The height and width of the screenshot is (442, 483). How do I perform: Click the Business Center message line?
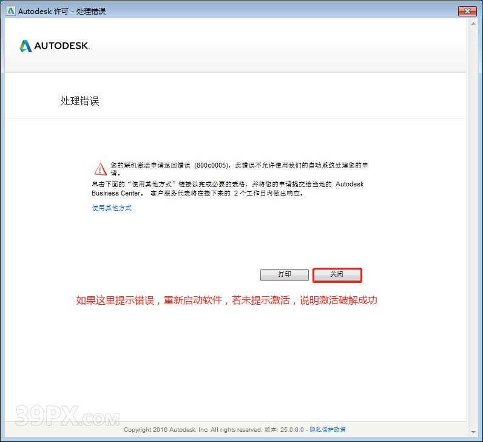tap(197, 193)
